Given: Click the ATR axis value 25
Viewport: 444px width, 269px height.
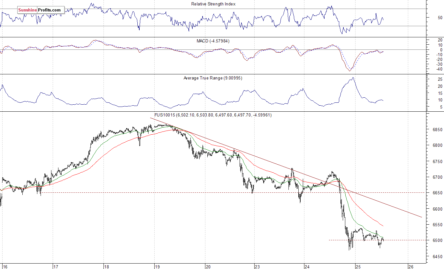Looking at the screenshot, I should tap(440, 79).
